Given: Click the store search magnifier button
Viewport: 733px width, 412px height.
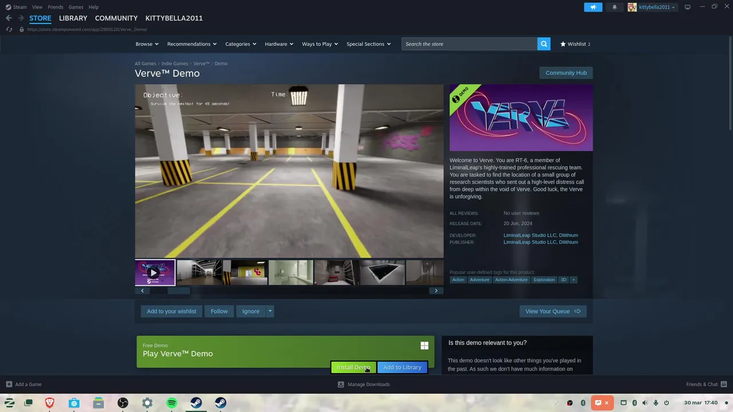Looking at the screenshot, I should (543, 43).
